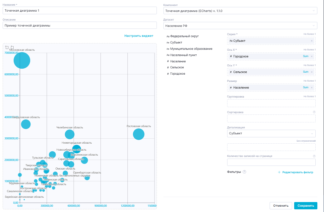Open the Компонент dropdown

pos(239,11)
